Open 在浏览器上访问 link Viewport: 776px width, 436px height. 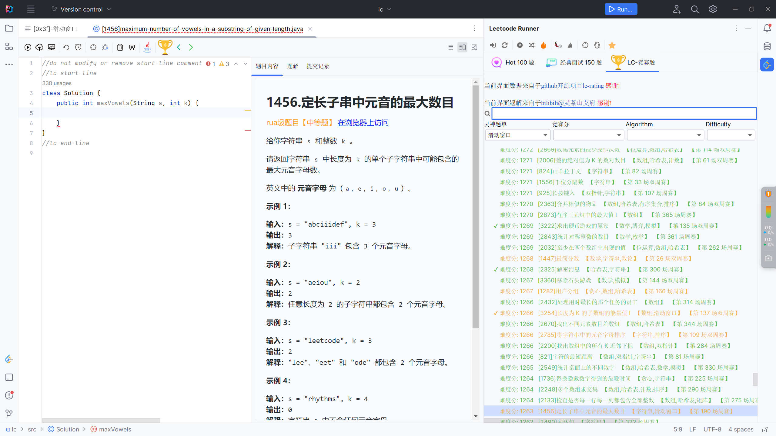coord(363,123)
